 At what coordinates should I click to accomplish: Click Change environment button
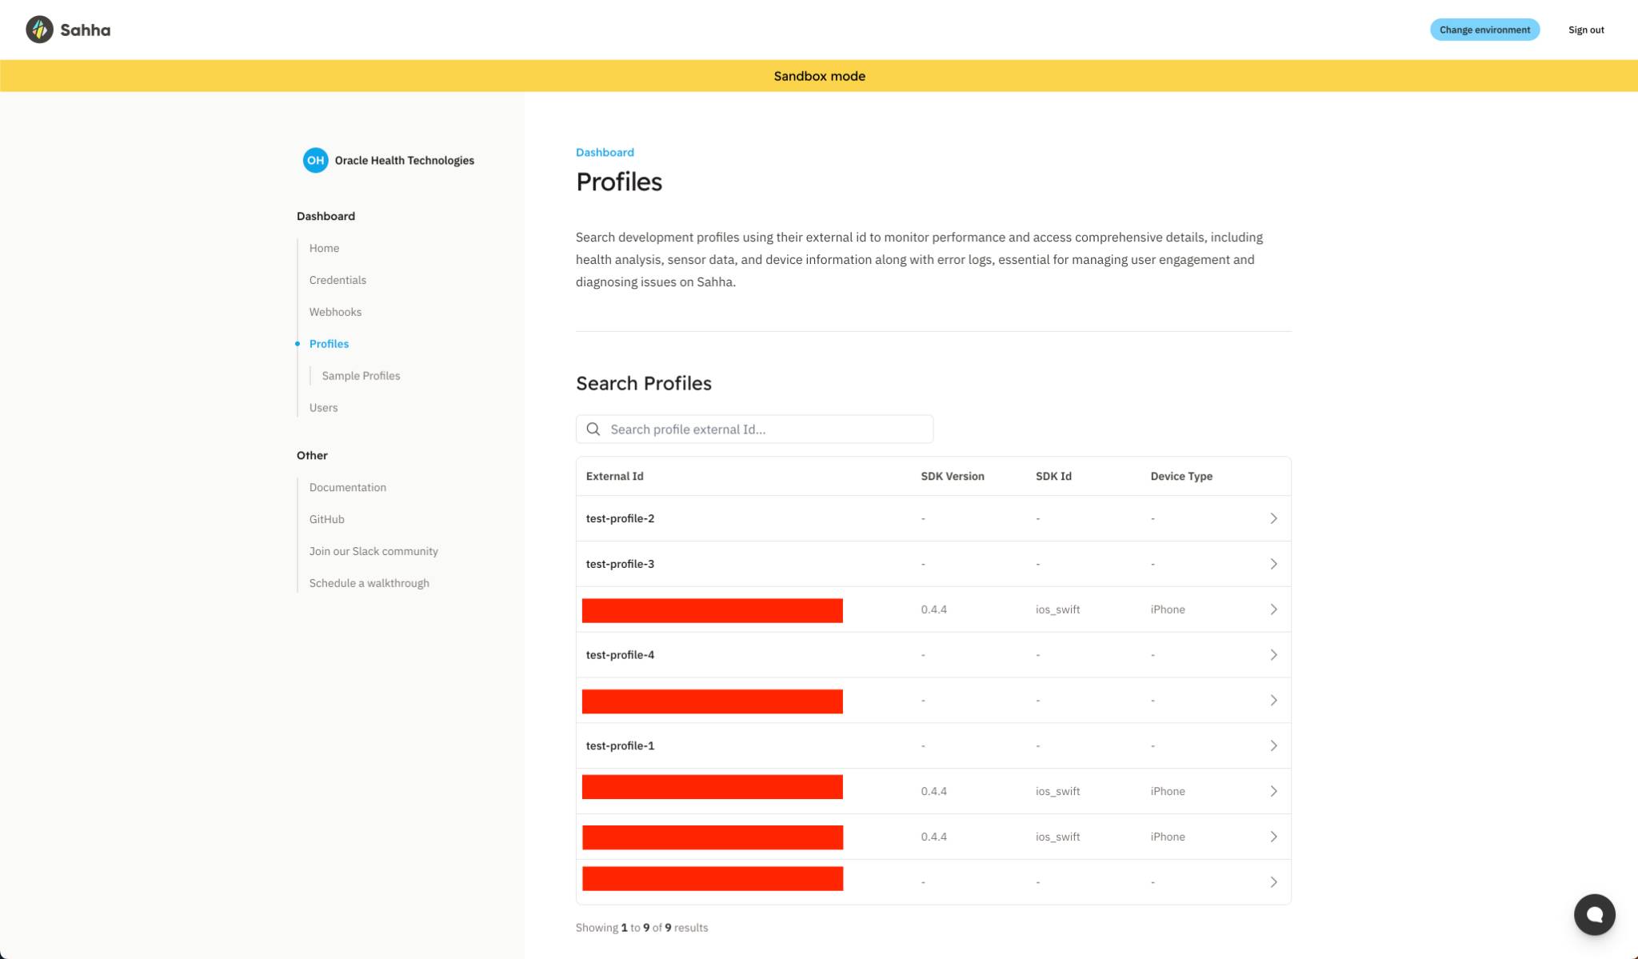pos(1484,30)
